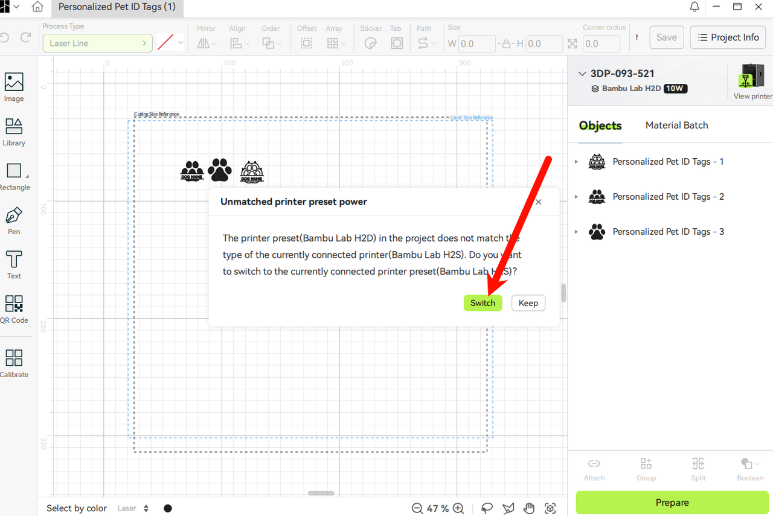This screenshot has width=773, height=516.
Task: Select the solid paw print on canvas
Action: click(219, 170)
